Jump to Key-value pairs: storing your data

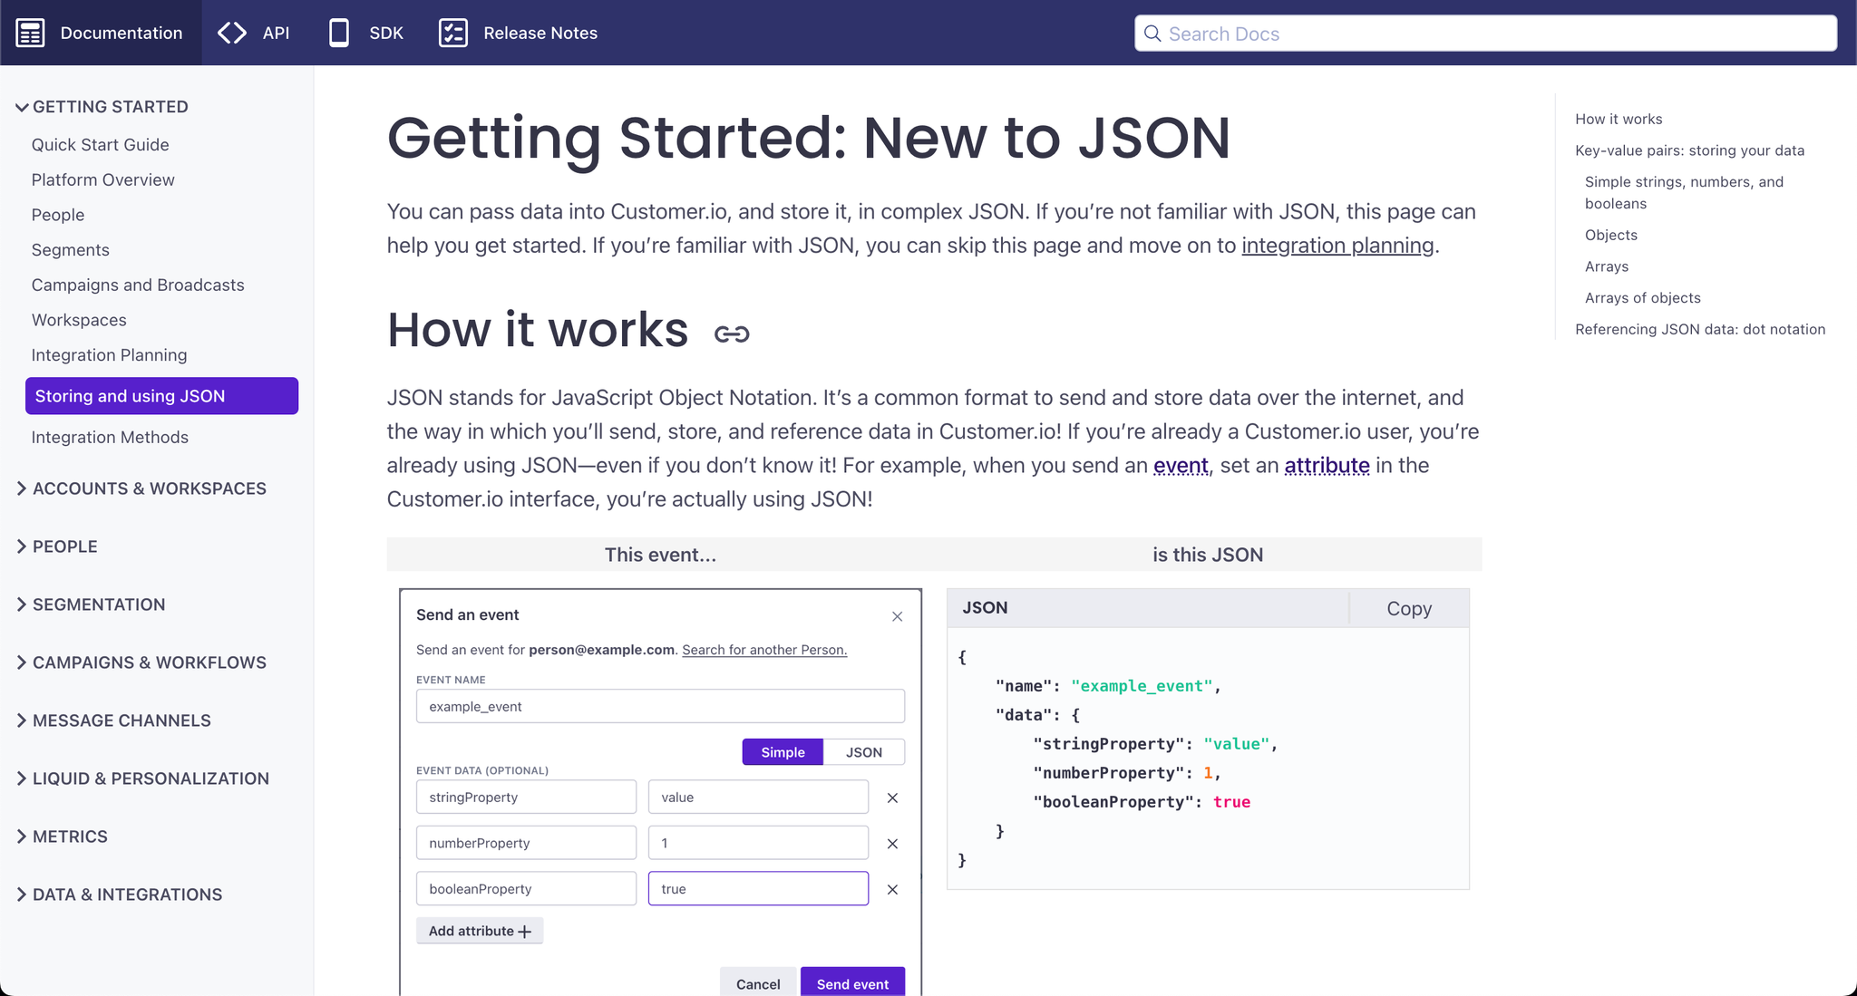1689,150
